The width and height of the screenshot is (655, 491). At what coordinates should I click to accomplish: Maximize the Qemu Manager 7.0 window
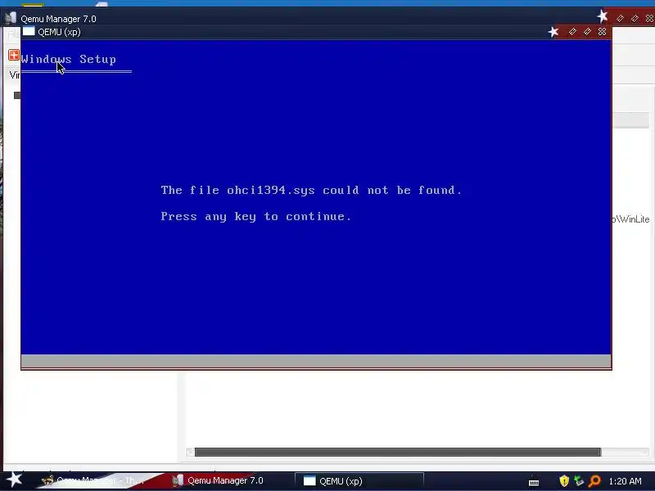635,18
